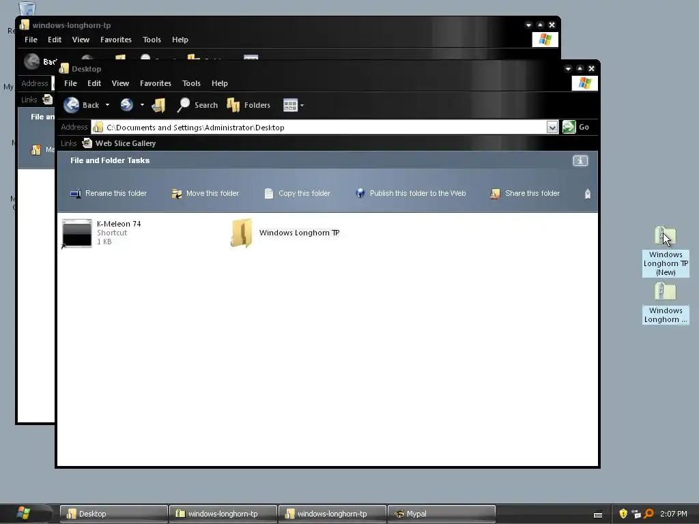The height and width of the screenshot is (524, 699).
Task: Switch to first windows-longhorn-tp zip taskbar button
Action: coord(223,514)
